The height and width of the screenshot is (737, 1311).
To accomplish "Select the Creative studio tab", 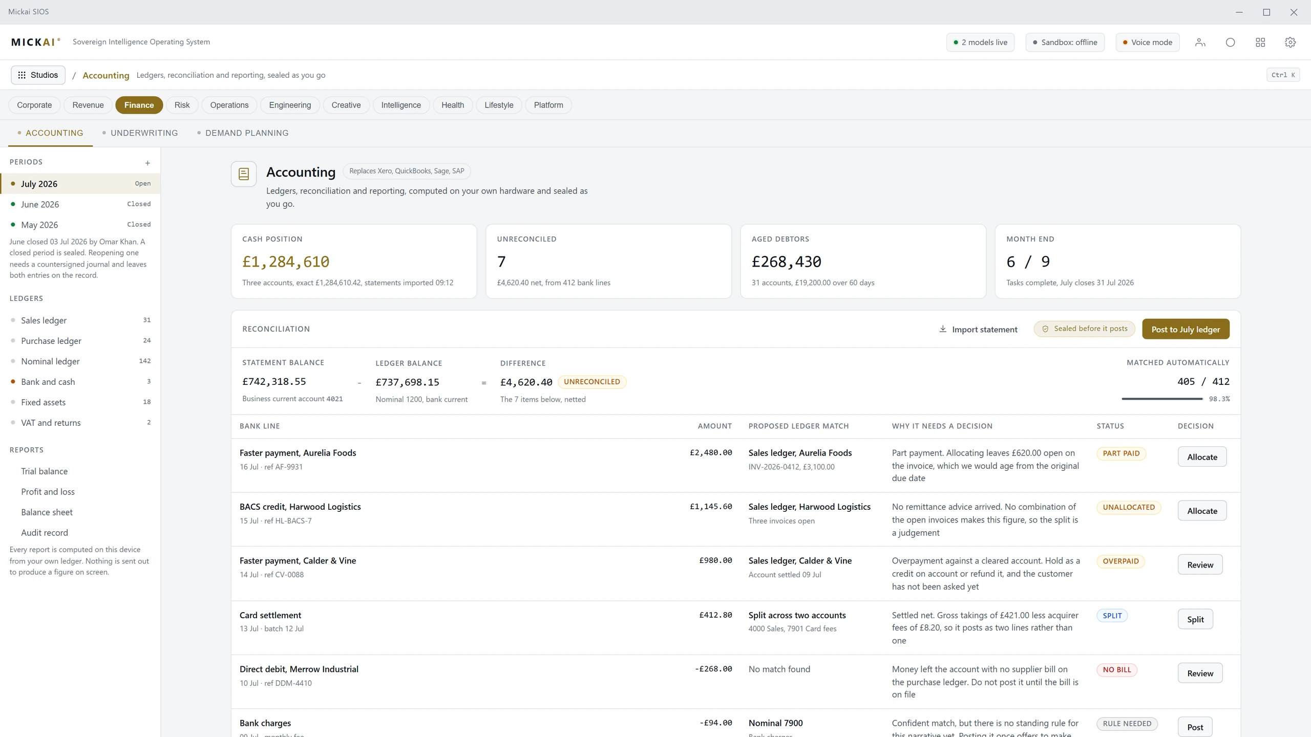I will [346, 105].
